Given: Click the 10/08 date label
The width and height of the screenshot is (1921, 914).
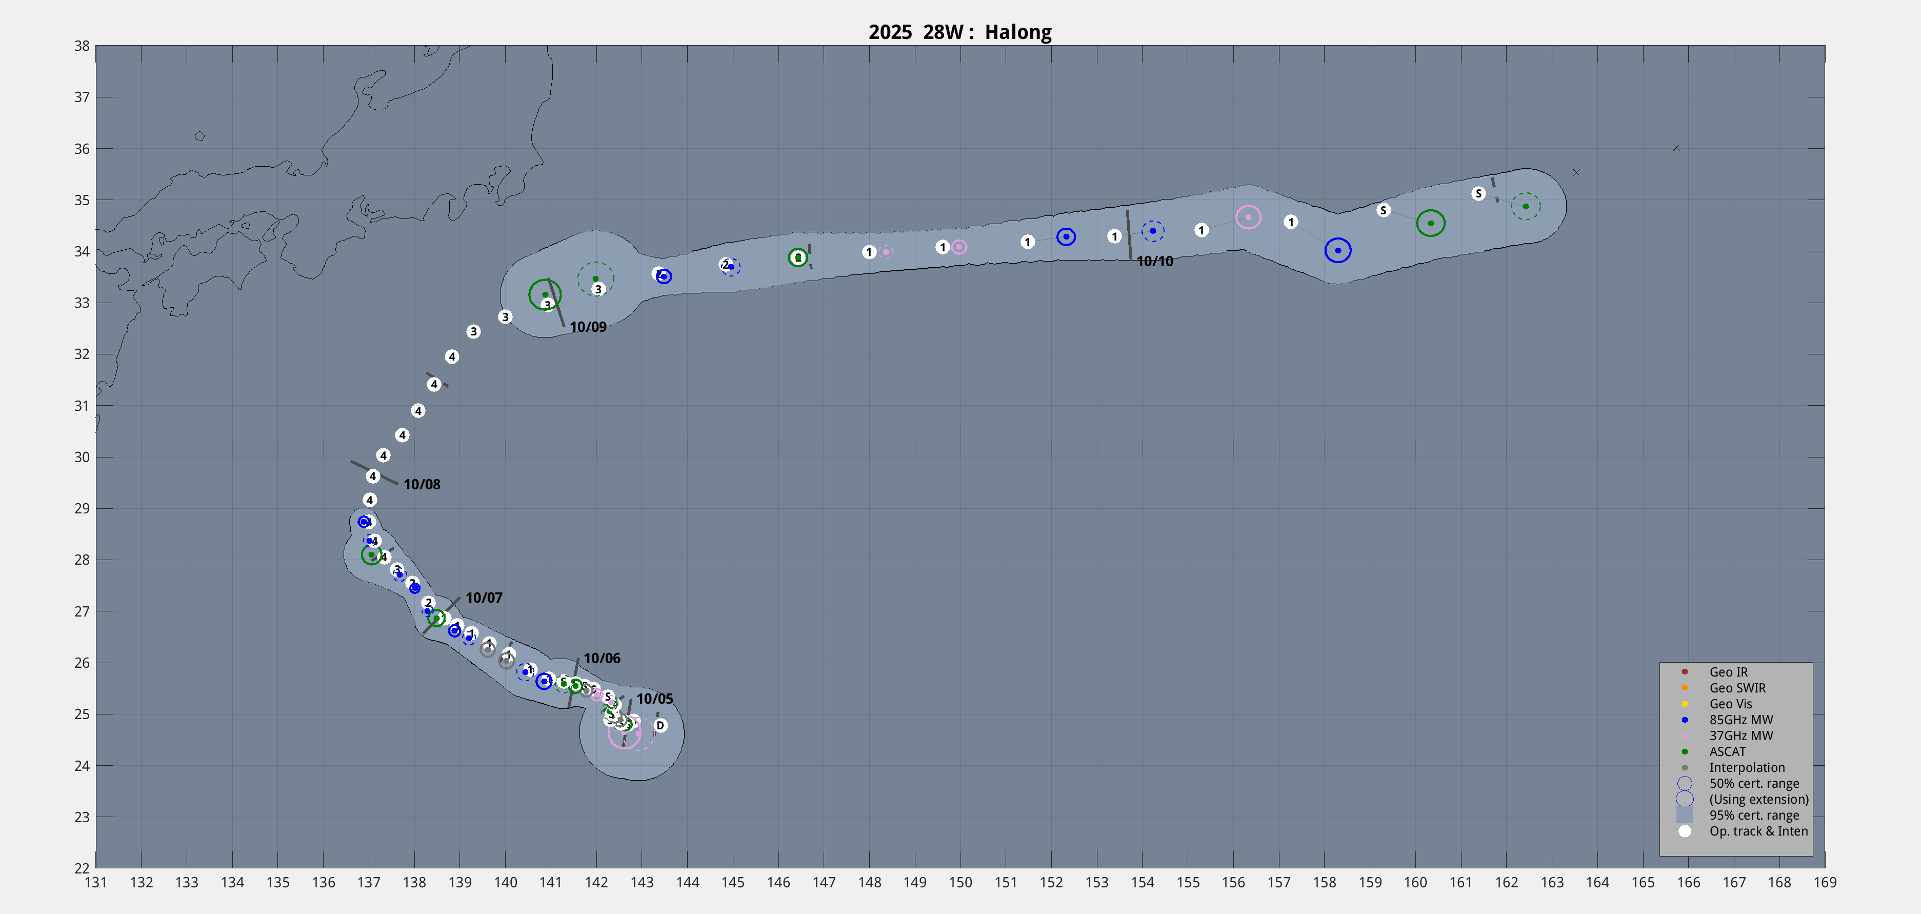Looking at the screenshot, I should (422, 484).
